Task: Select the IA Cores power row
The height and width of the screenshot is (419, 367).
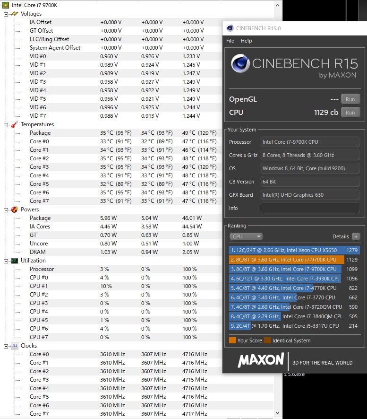Action: click(125, 227)
